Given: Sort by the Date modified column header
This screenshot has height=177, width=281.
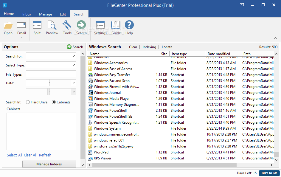Looking at the screenshot, I should (x=223, y=54).
